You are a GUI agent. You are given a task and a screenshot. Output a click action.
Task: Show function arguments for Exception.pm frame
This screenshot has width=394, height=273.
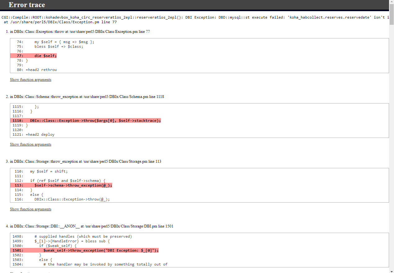tap(30, 80)
